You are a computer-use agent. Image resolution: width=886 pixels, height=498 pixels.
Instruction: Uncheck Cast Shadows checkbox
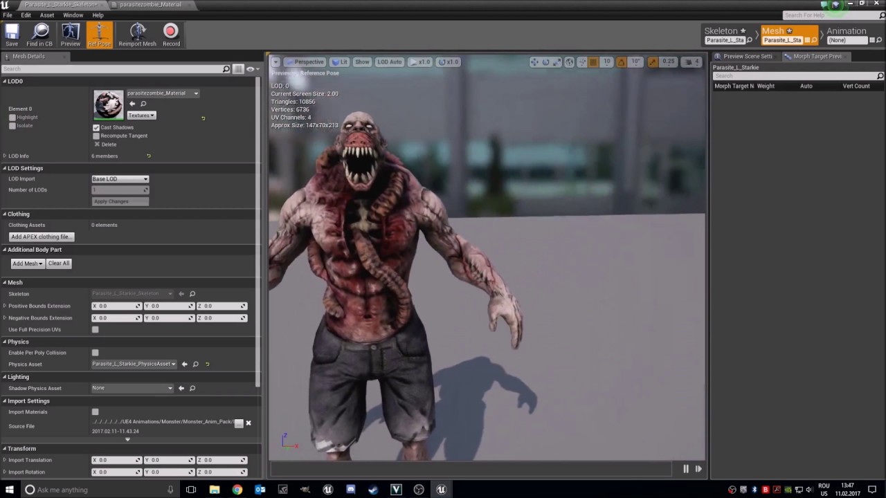(x=96, y=127)
